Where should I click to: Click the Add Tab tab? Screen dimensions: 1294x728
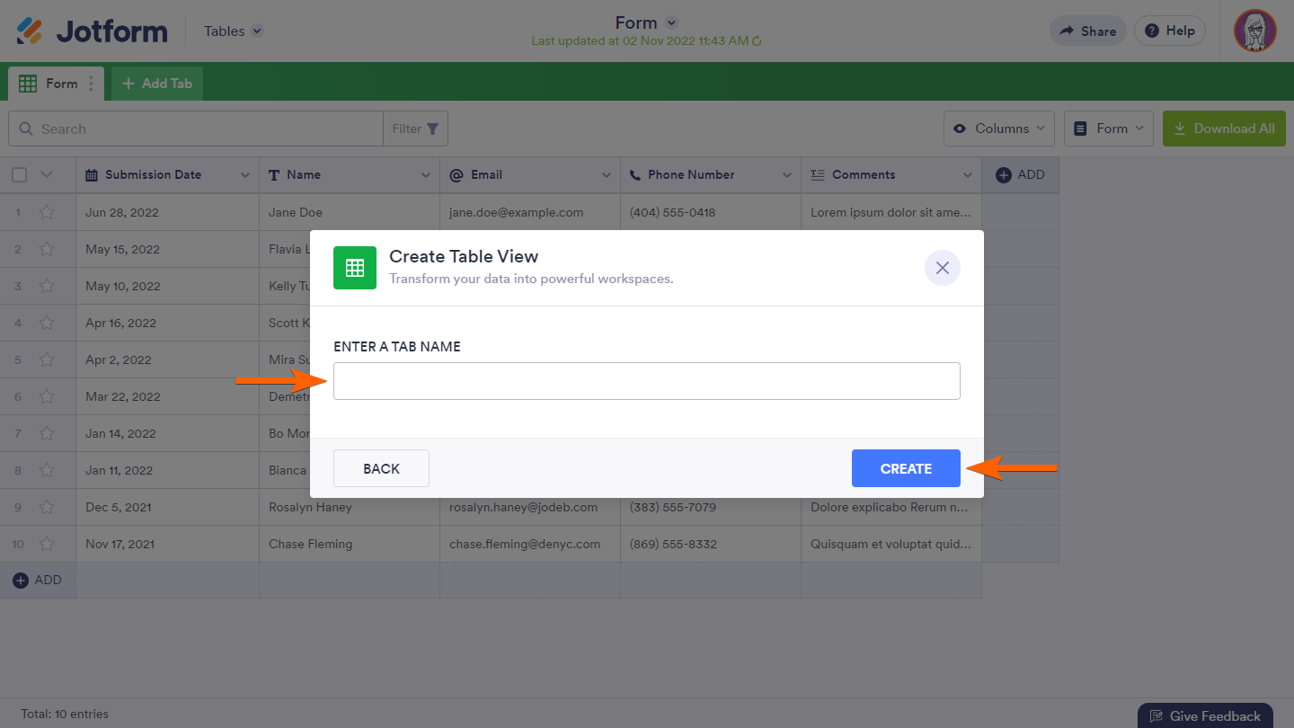(x=157, y=84)
